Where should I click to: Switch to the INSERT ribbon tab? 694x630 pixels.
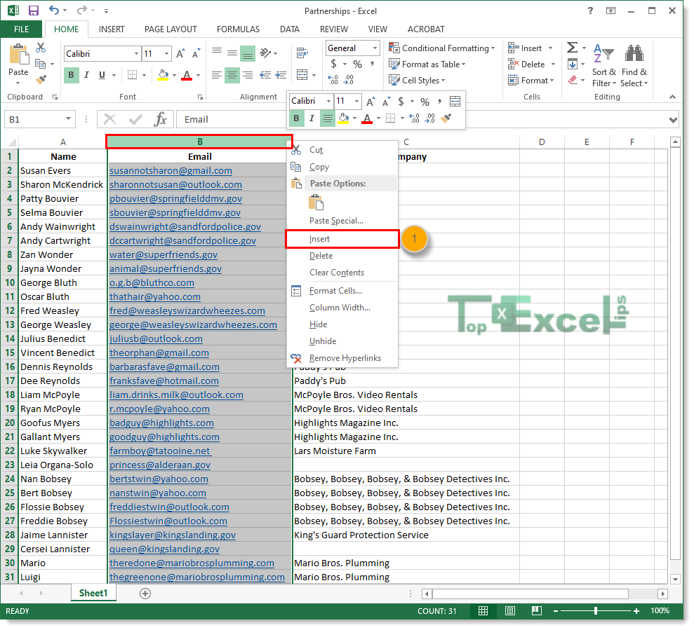click(x=112, y=29)
